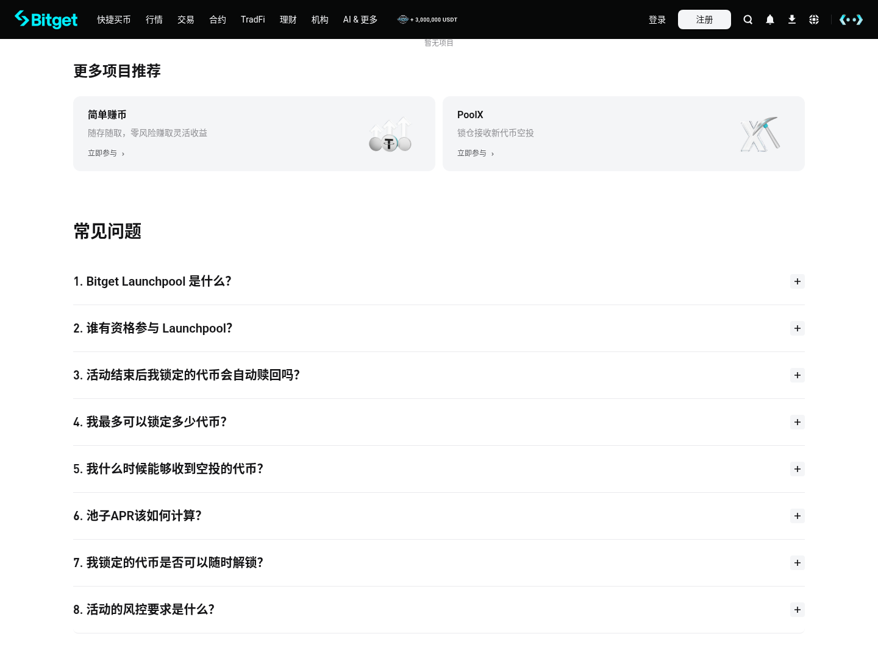Open the PoolX card title
Viewport: 878px width, 670px height.
470,115
